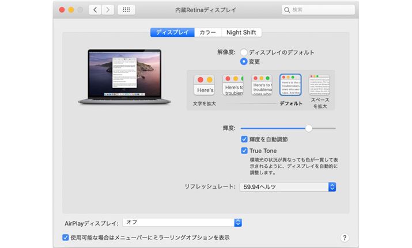412x248 pixels.
Task: Switch to the カラー tab
Action: pos(208,32)
